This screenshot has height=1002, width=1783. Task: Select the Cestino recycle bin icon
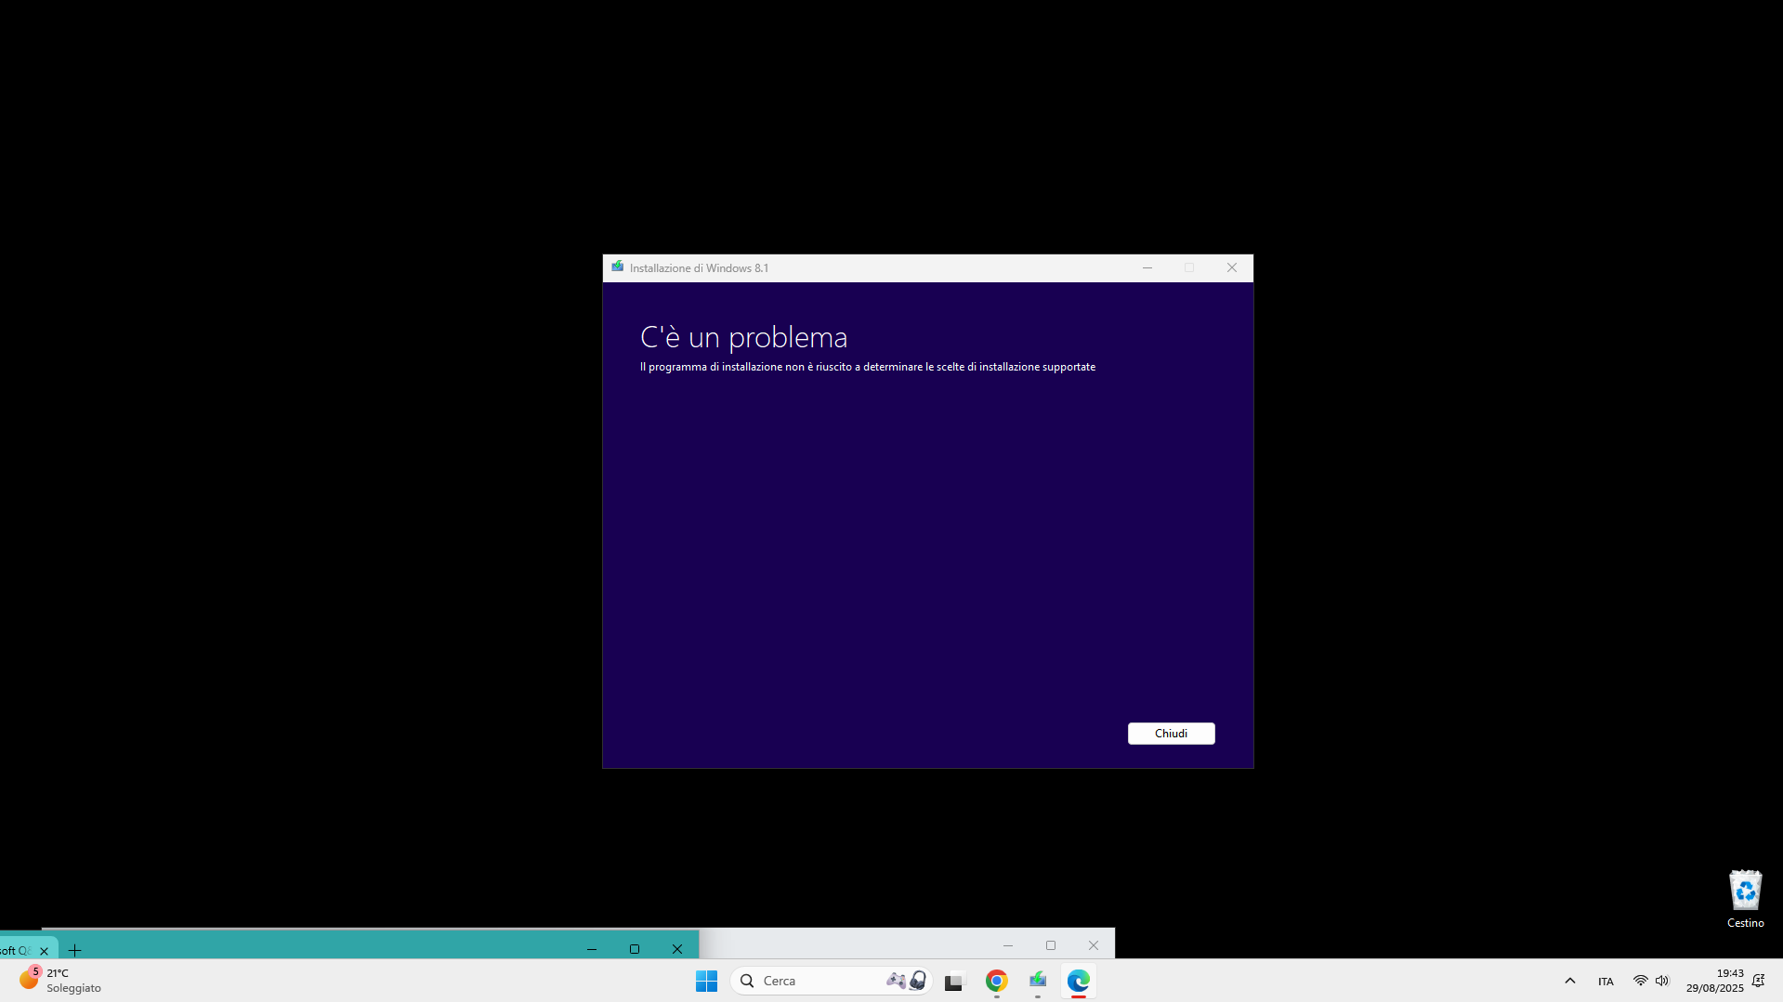pos(1746,899)
